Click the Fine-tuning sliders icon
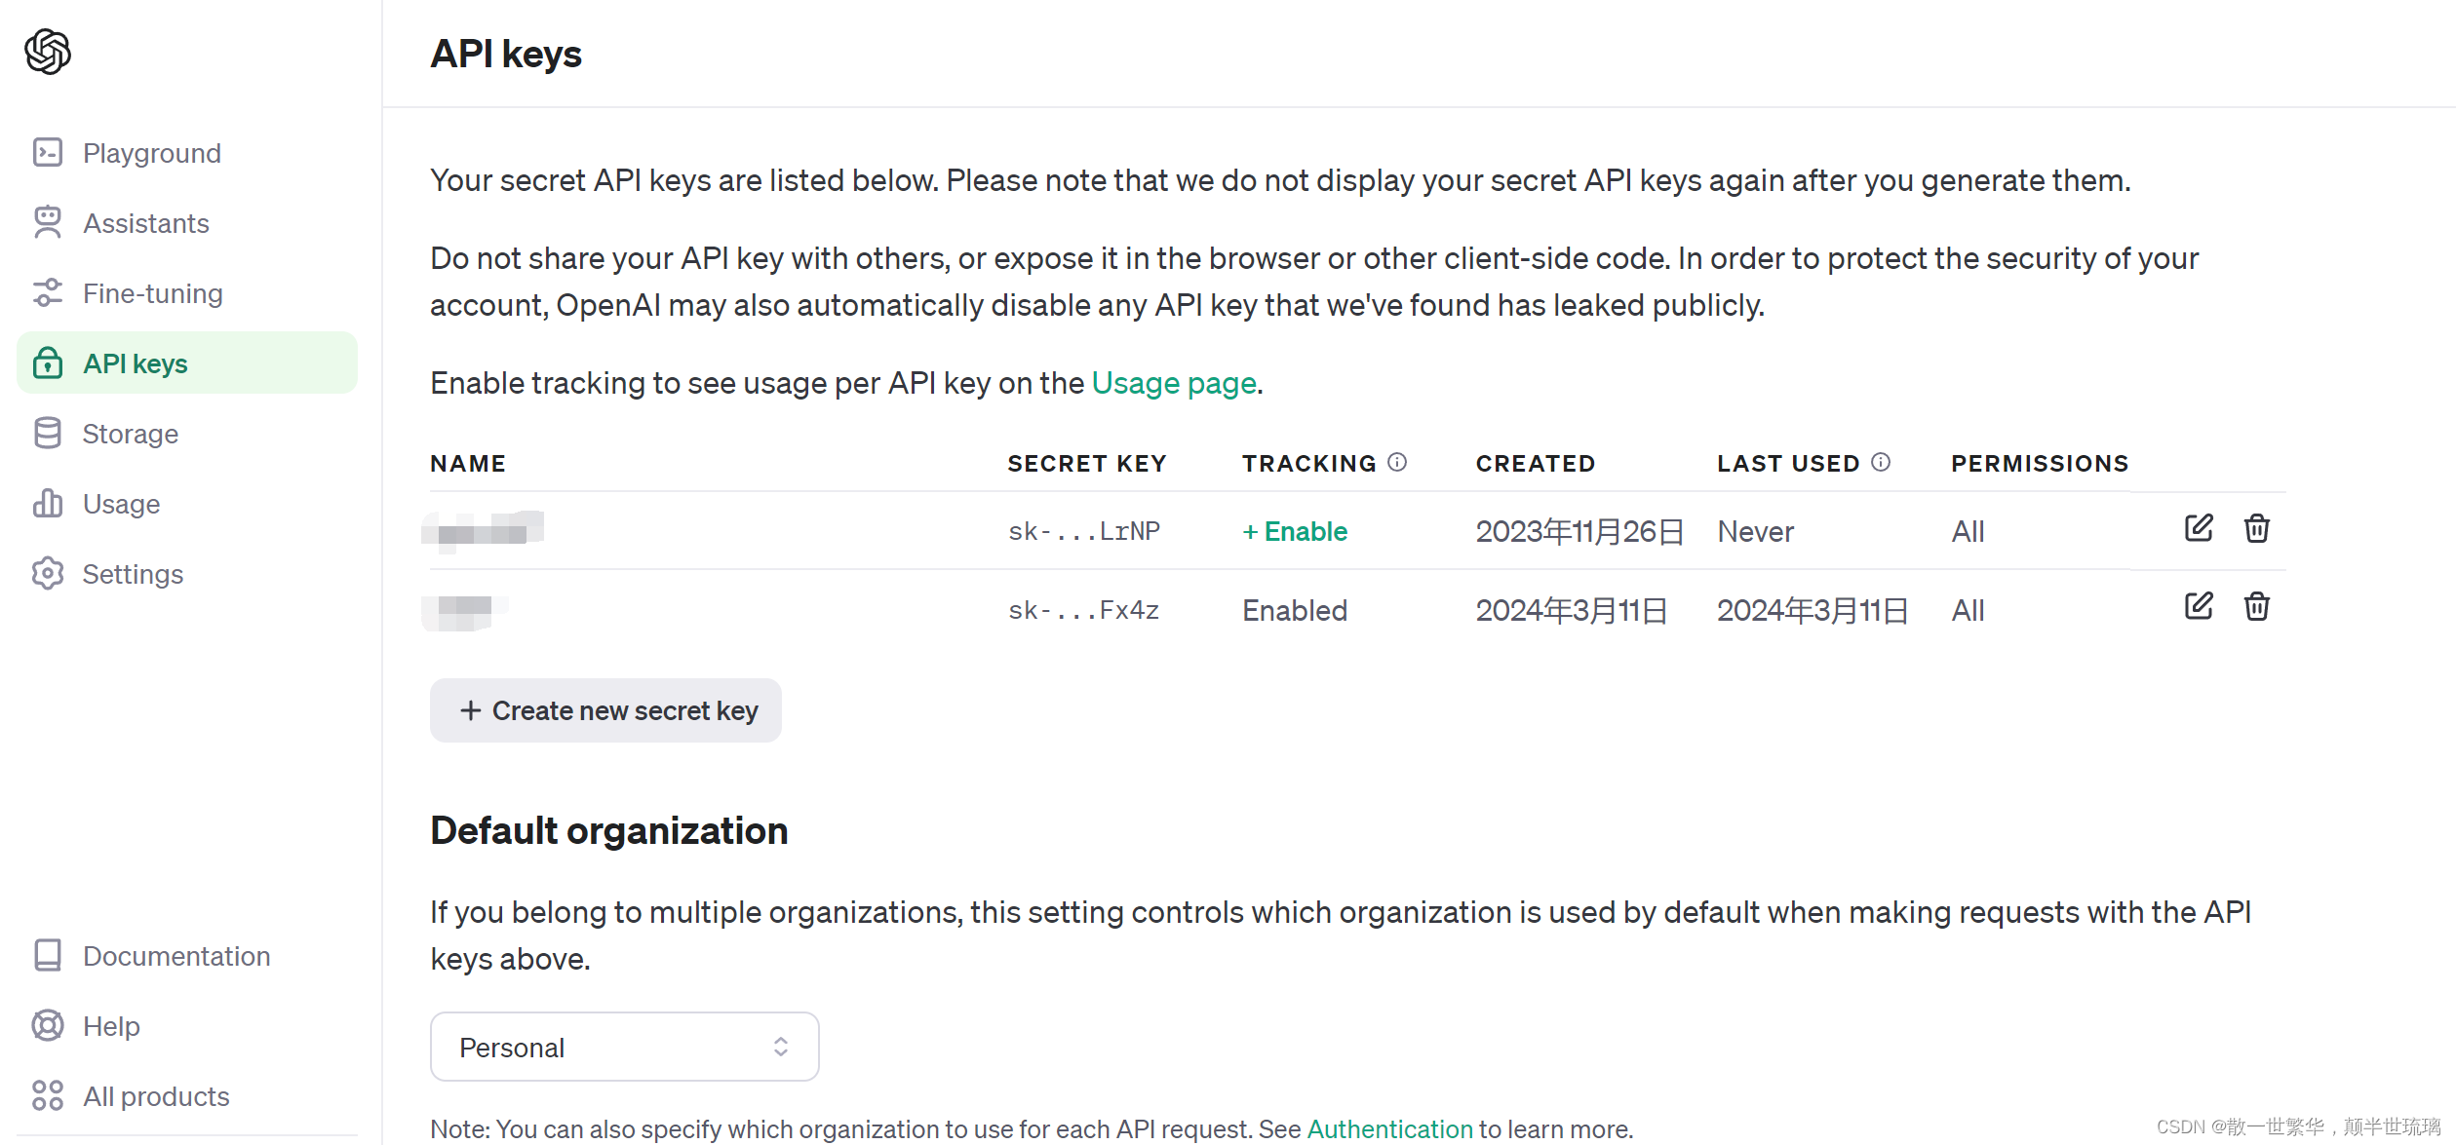 [48, 293]
